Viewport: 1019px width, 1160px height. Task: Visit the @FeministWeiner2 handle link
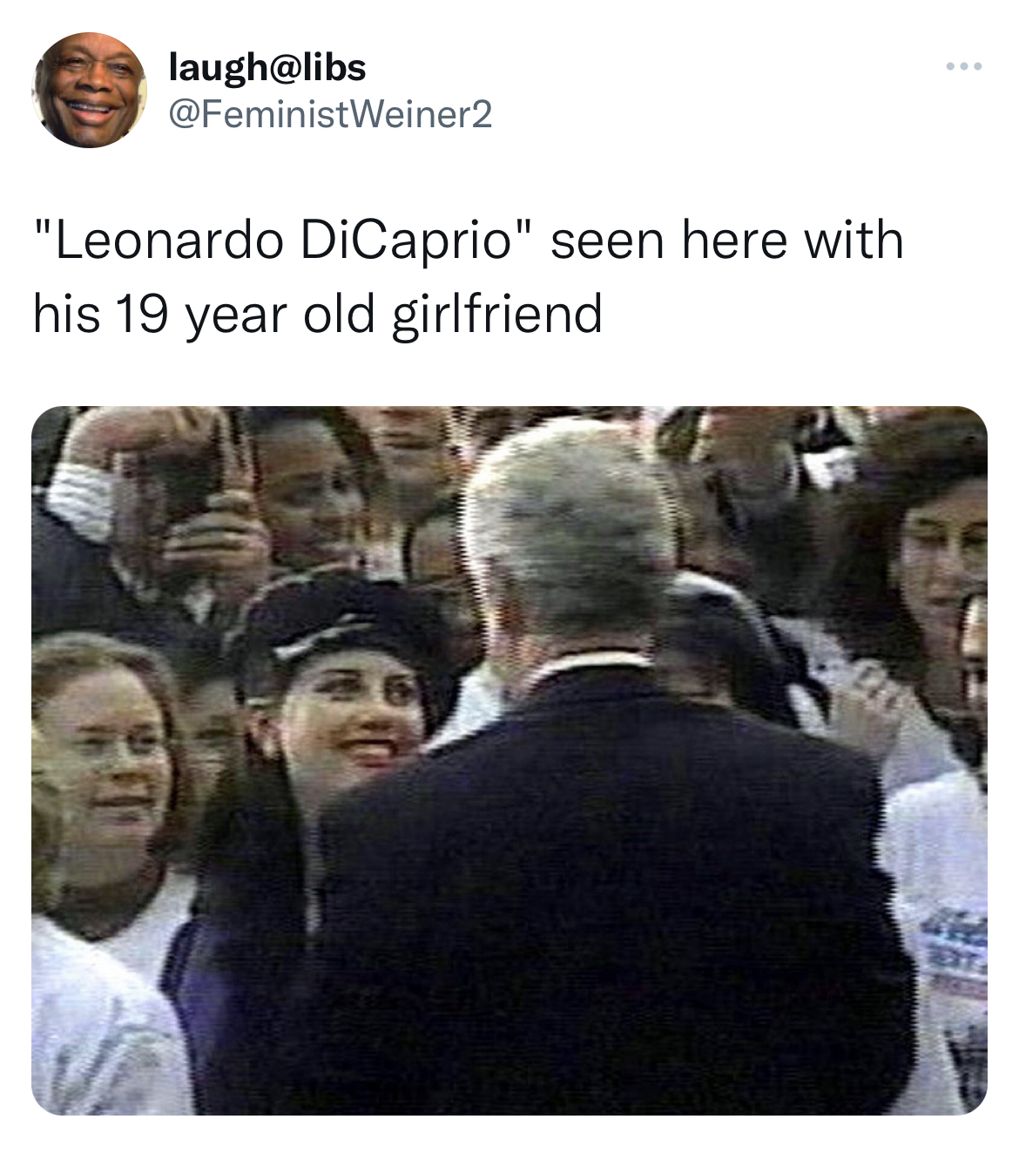coord(329,113)
